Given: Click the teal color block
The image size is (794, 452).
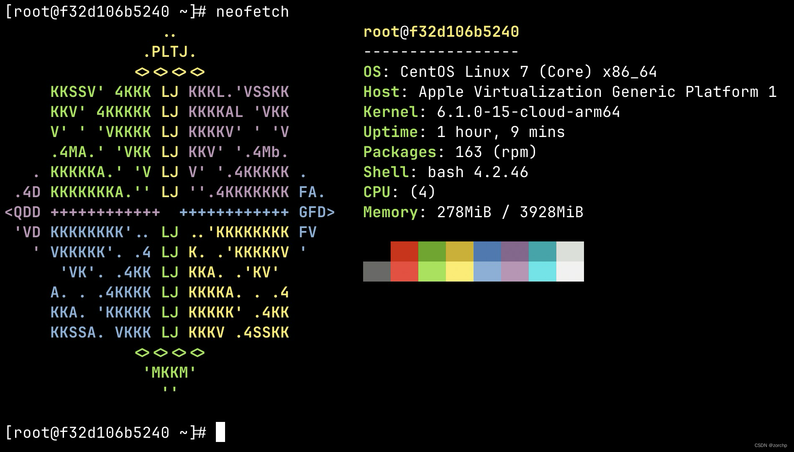Looking at the screenshot, I should (x=543, y=251).
